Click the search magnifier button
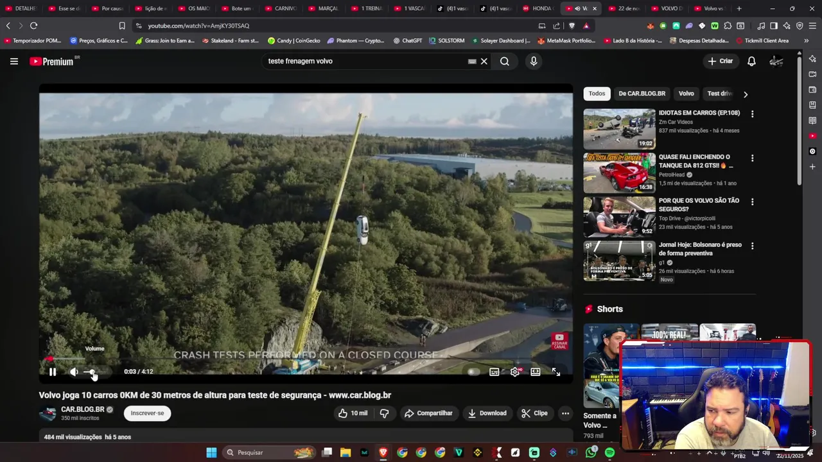Screen dimensions: 822x462 coord(505,62)
